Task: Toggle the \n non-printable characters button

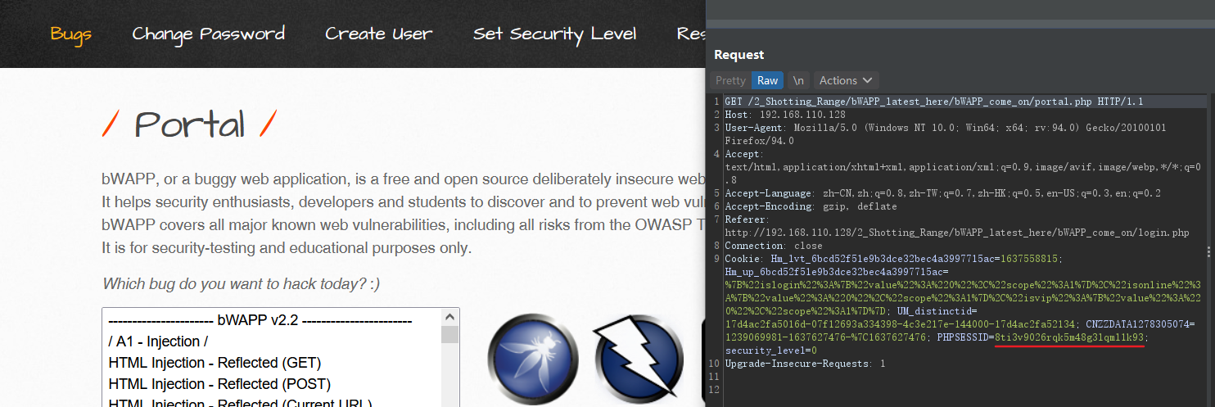Action: tap(798, 80)
